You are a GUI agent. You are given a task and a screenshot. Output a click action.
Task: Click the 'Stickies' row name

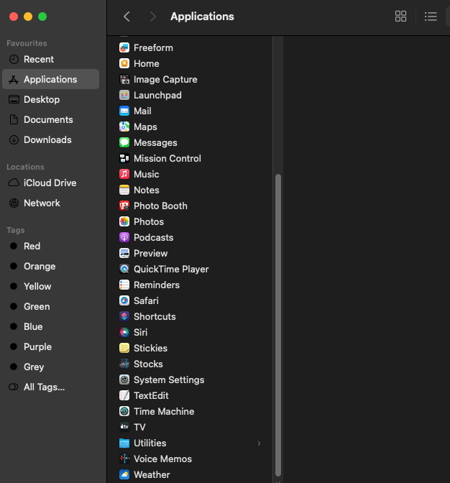[x=151, y=348]
